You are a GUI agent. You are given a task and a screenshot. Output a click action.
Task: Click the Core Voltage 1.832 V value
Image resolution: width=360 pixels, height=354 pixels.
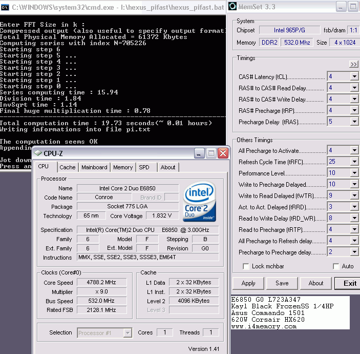tap(162, 215)
